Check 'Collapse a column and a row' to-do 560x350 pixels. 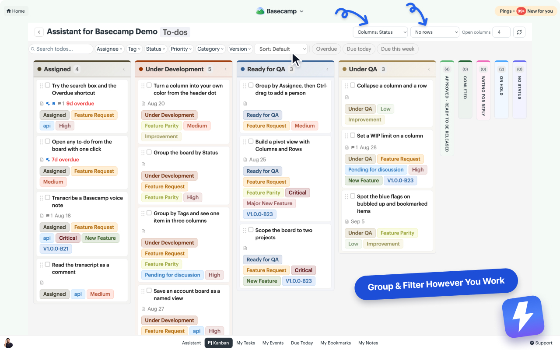(353, 85)
